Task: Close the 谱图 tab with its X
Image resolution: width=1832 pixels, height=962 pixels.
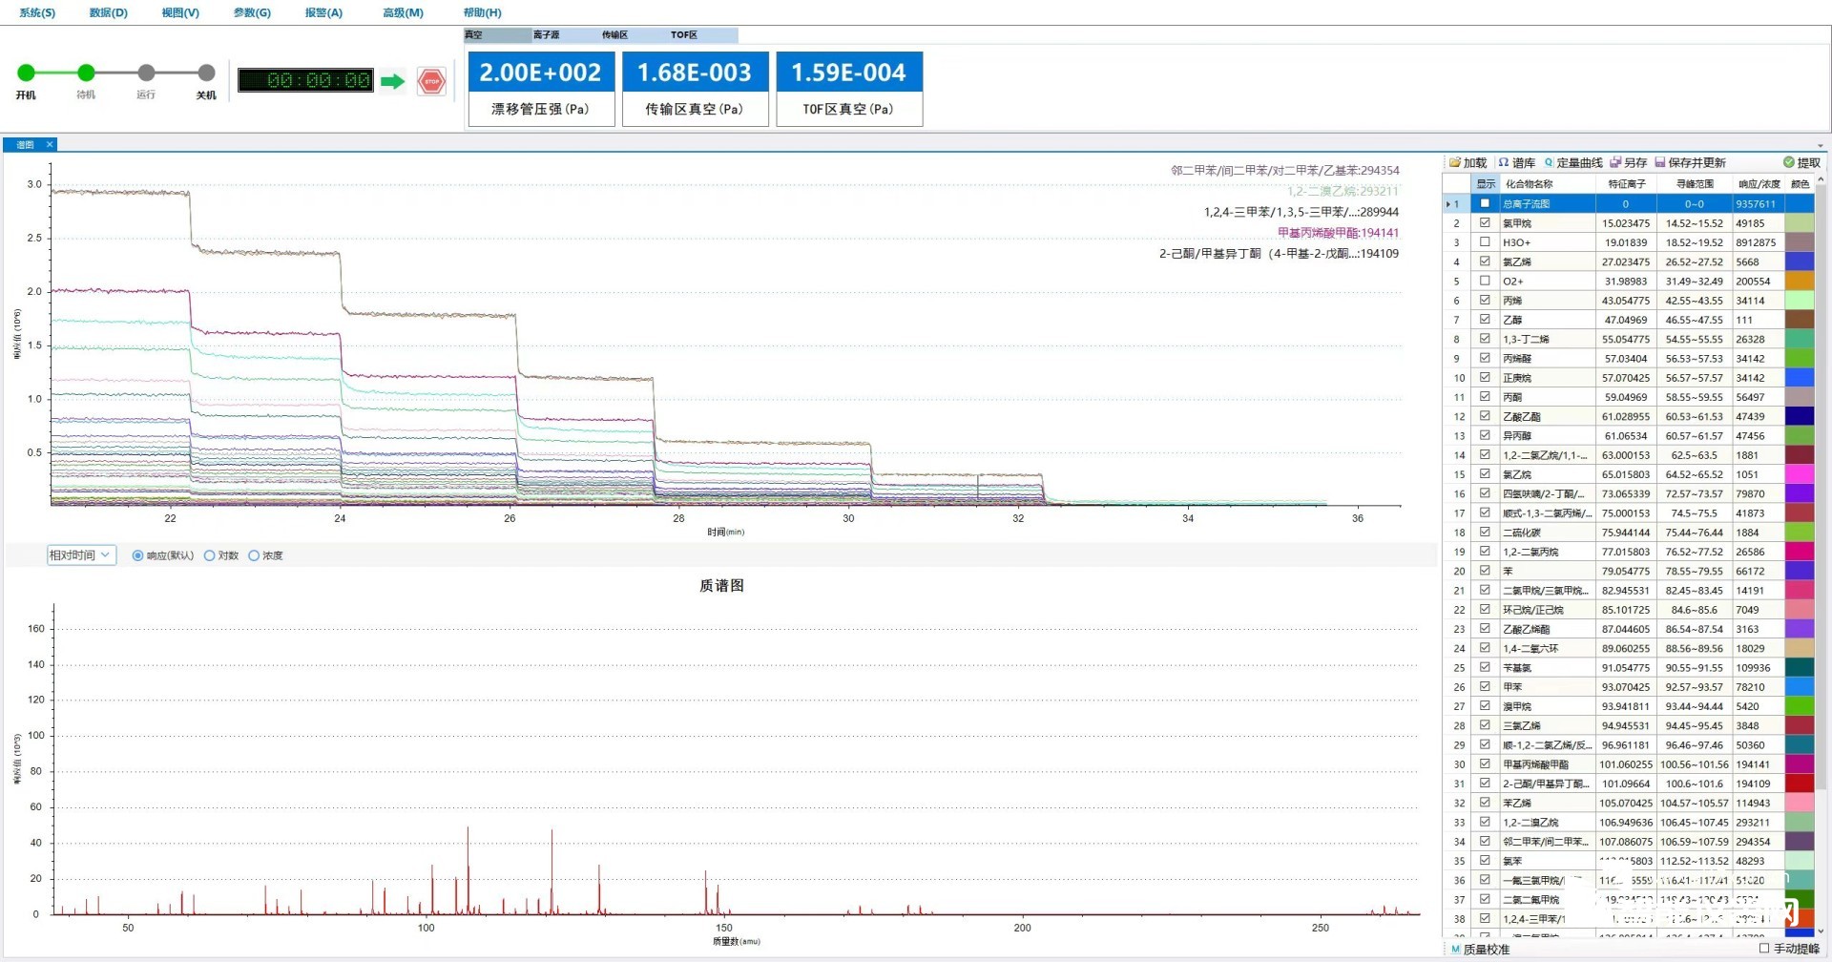Action: [x=50, y=145]
